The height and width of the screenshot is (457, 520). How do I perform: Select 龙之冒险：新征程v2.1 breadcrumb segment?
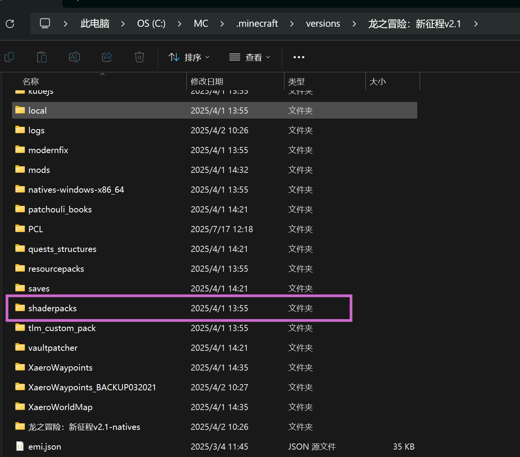coord(415,24)
